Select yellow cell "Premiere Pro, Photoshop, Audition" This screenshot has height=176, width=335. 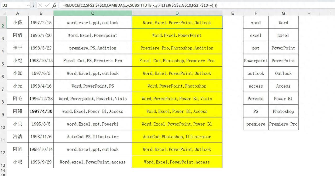pyautogui.click(x=177, y=48)
